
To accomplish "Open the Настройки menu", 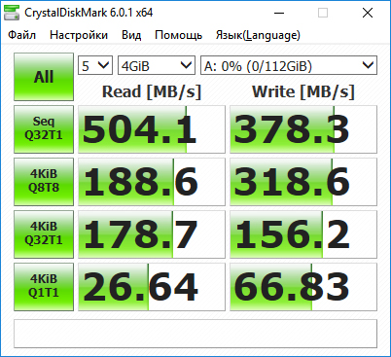I will [x=79, y=35].
